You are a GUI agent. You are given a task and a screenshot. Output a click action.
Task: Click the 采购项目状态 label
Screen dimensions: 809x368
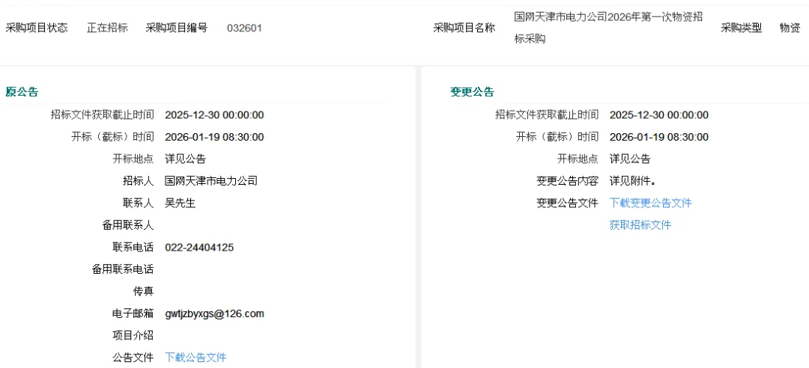[36, 28]
